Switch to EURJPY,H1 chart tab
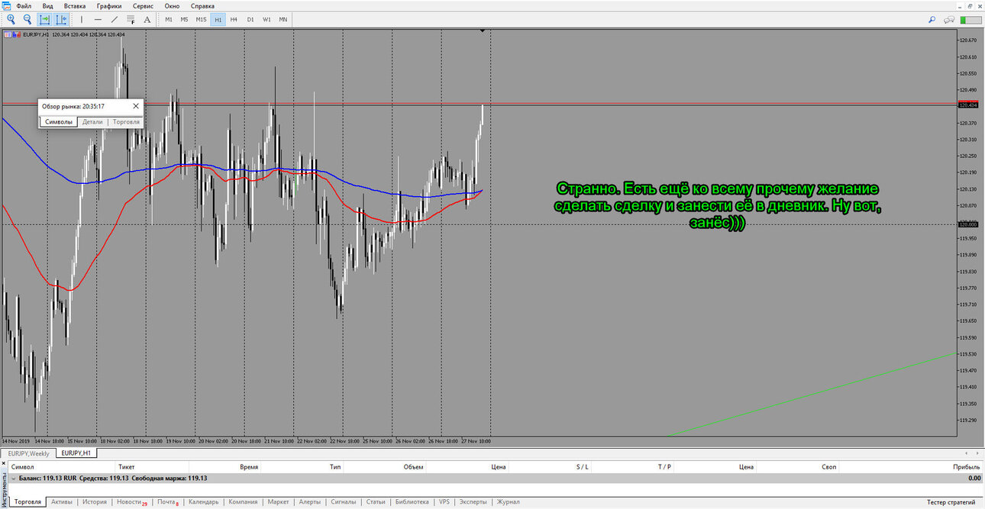Viewport: 985px width, 509px height. pos(76,453)
